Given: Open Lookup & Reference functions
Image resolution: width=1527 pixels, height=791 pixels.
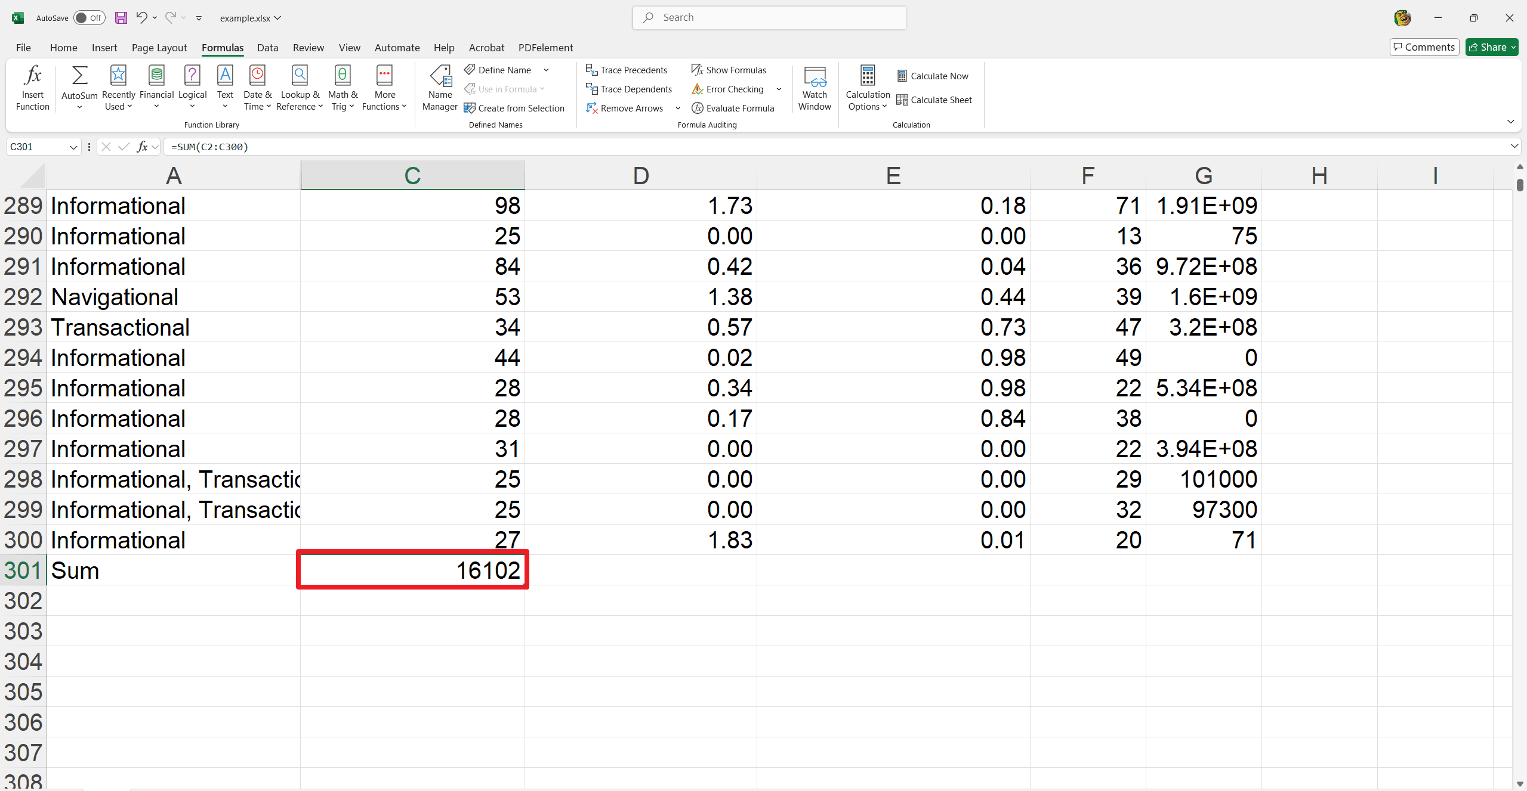Looking at the screenshot, I should (300, 88).
